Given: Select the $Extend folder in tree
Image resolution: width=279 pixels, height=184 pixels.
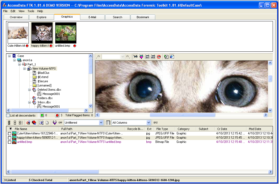Looking at the screenshot, I should tap(43, 77).
